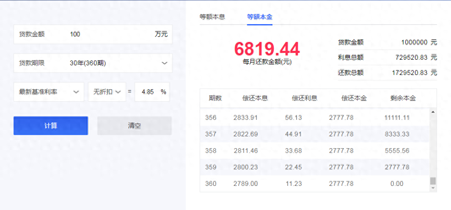The width and height of the screenshot is (451, 210).
Task: Click the loan amount value 1000000
Action: pos(414,43)
